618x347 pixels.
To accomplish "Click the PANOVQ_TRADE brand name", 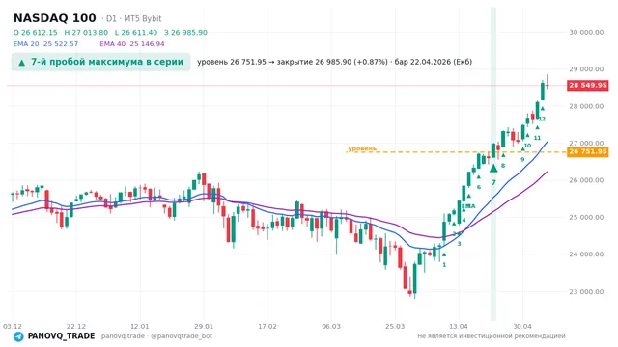I will tap(61, 336).
